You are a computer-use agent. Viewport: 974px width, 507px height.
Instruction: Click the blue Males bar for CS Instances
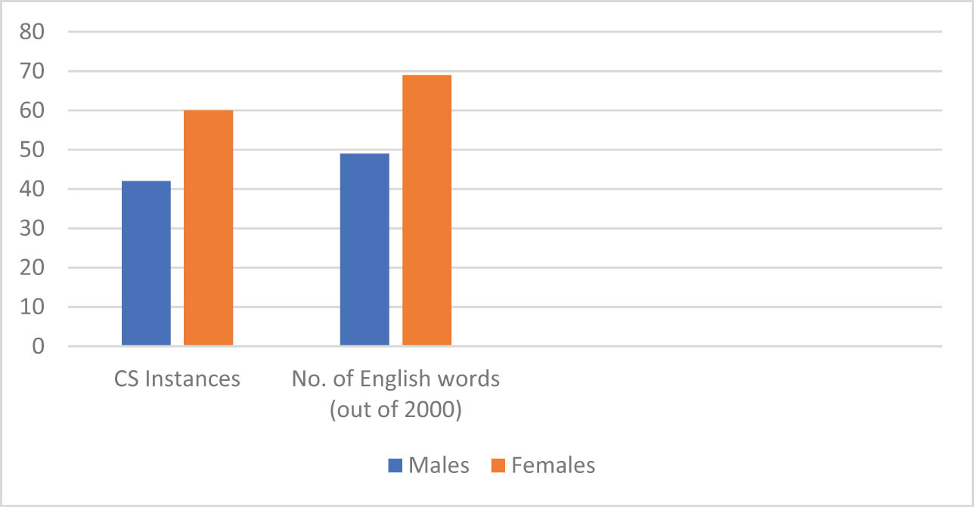click(146, 263)
